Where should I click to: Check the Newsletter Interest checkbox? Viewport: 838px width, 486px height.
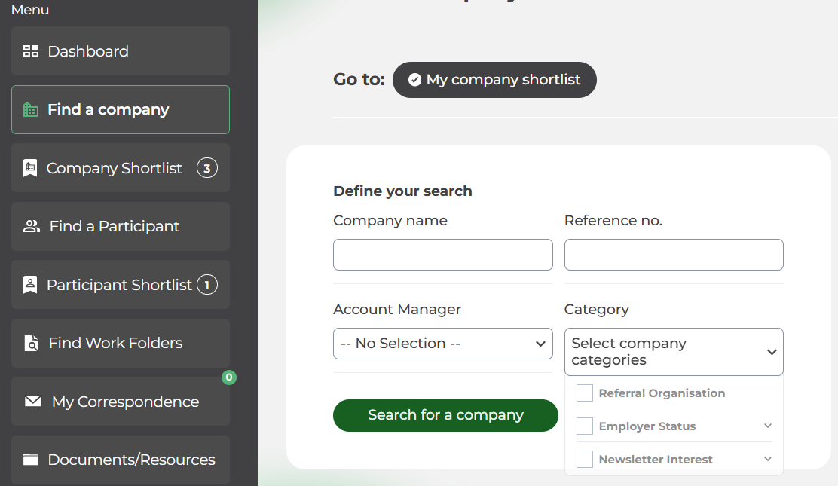pos(585,459)
